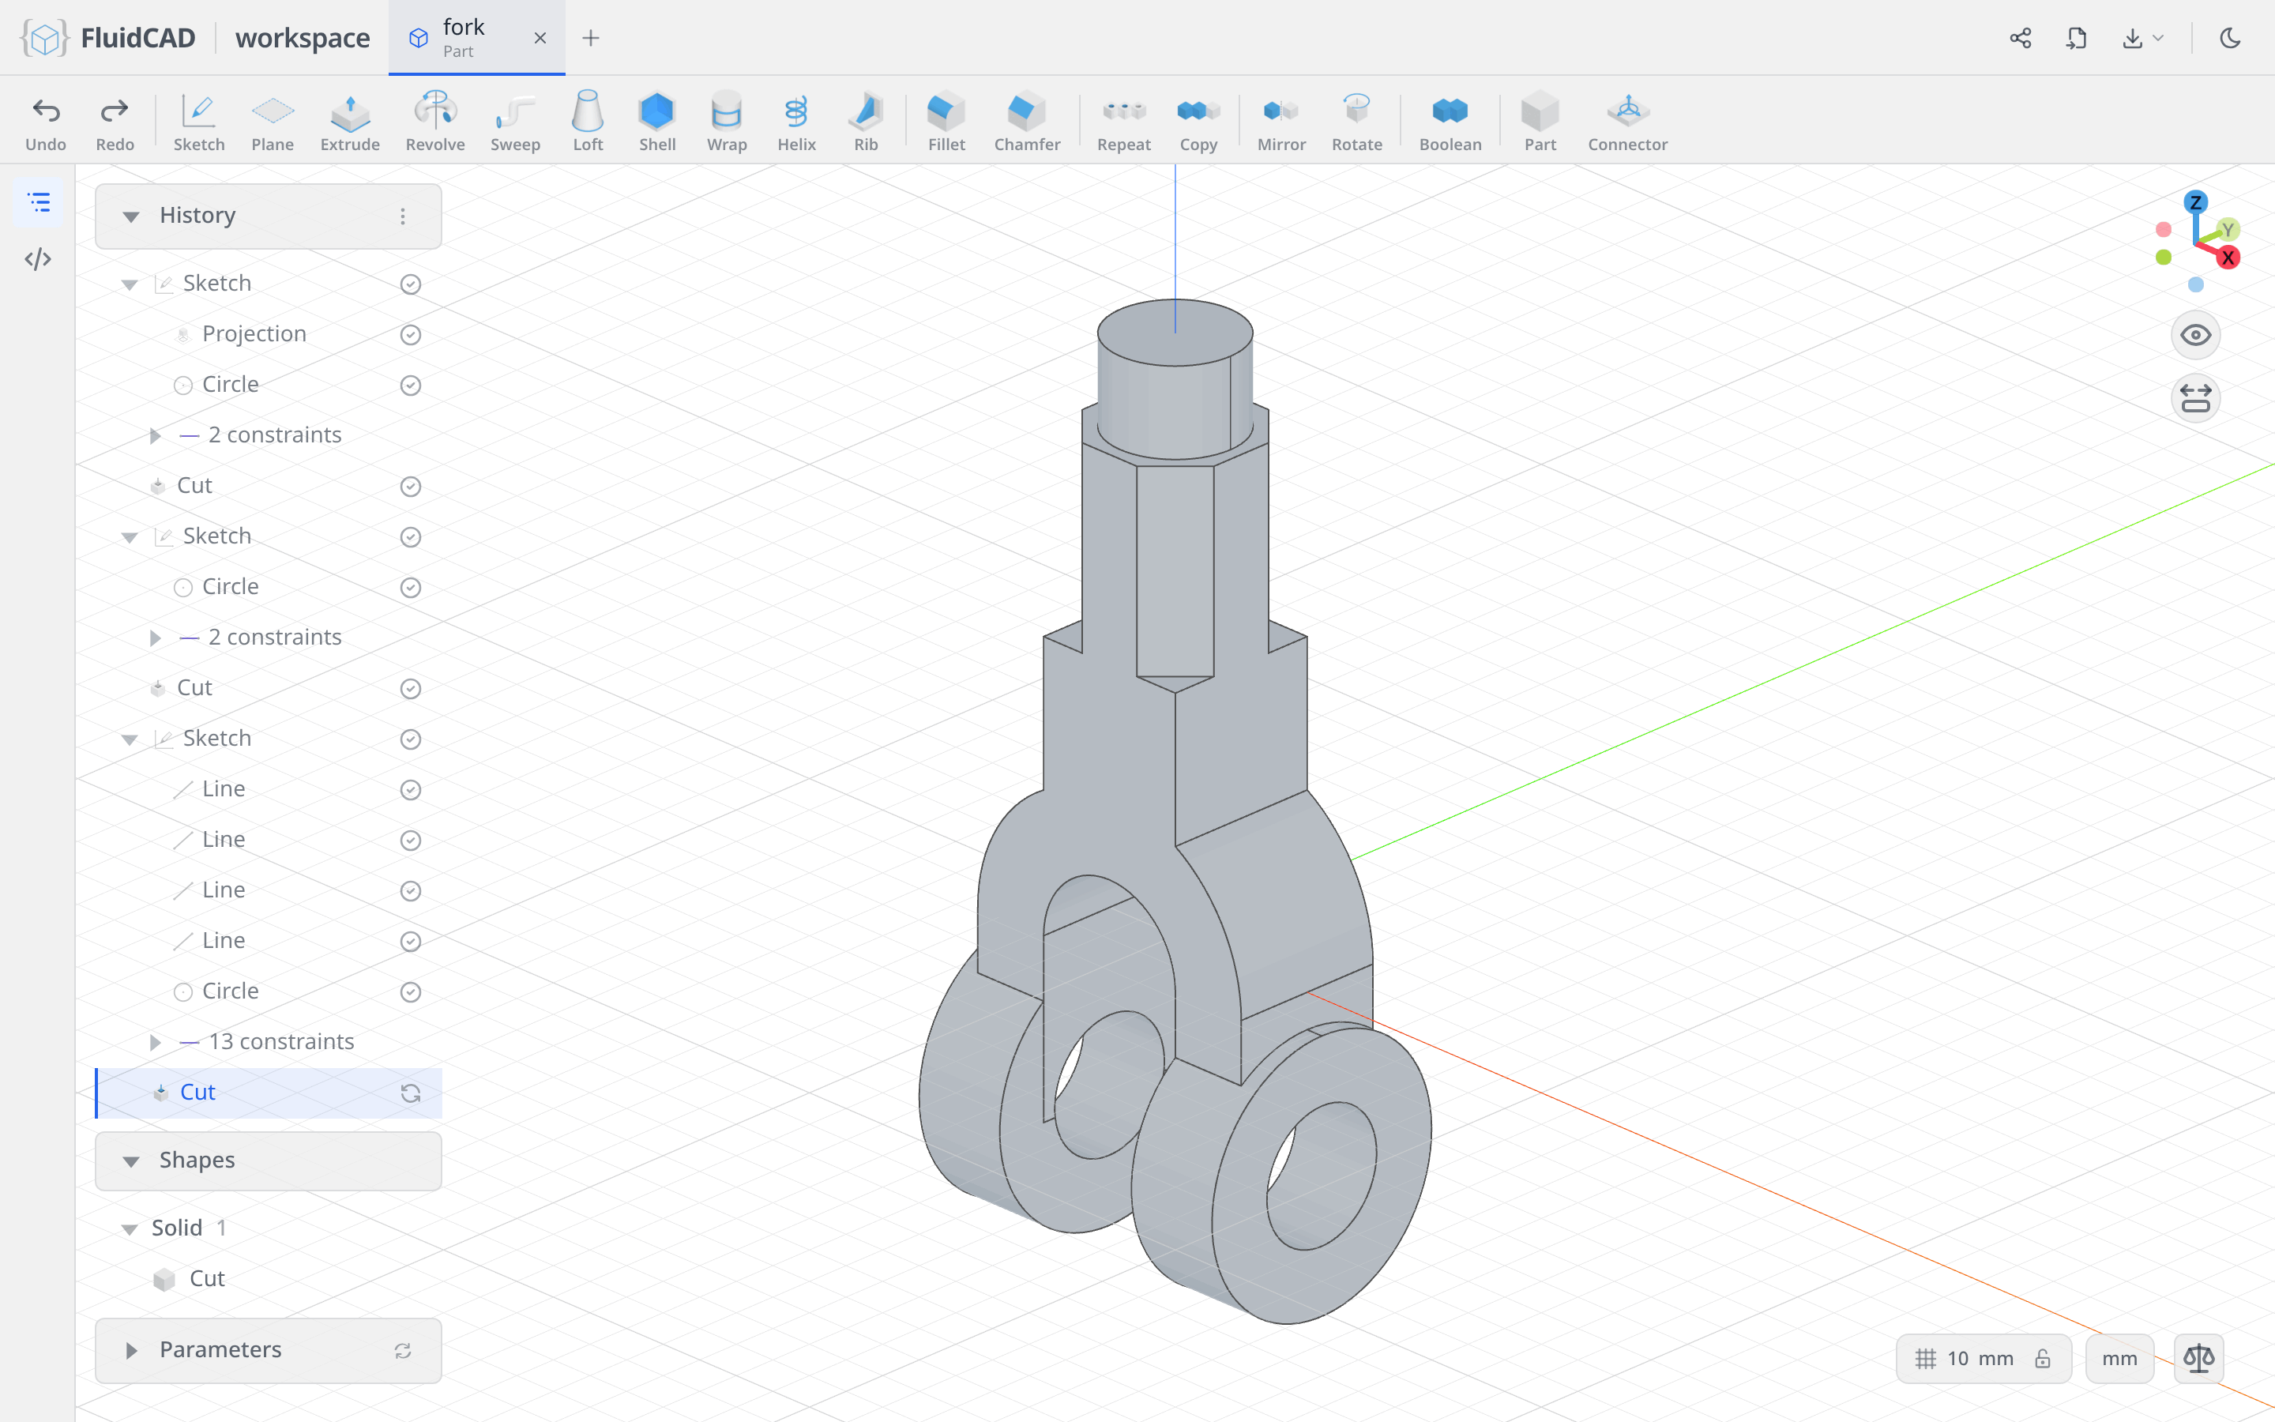
Task: Activate the Shell tool
Action: pyautogui.click(x=657, y=122)
